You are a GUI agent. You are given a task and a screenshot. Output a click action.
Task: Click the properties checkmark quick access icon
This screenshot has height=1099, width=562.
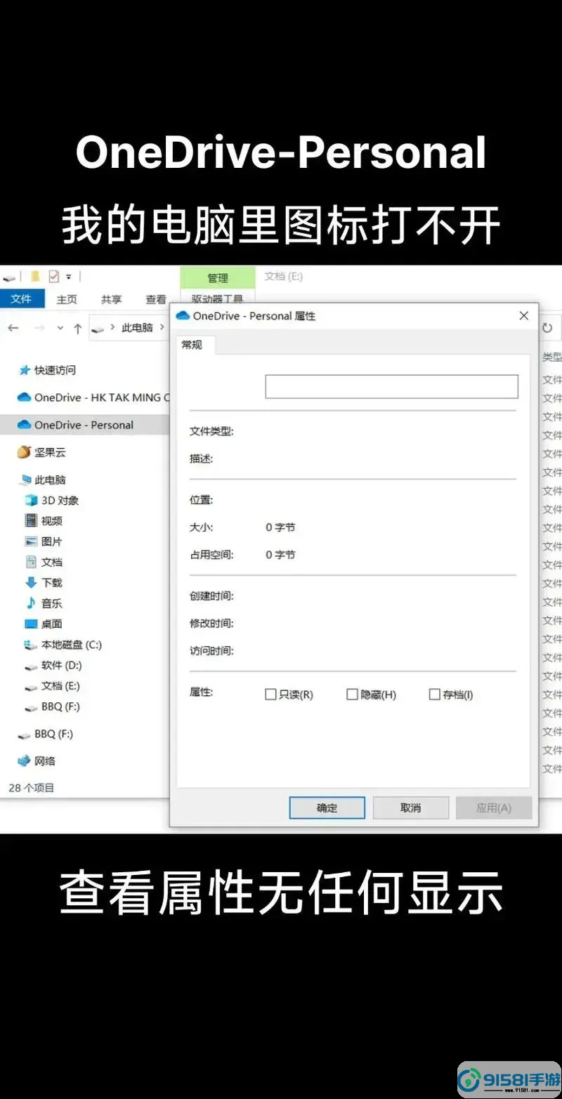[x=53, y=276]
